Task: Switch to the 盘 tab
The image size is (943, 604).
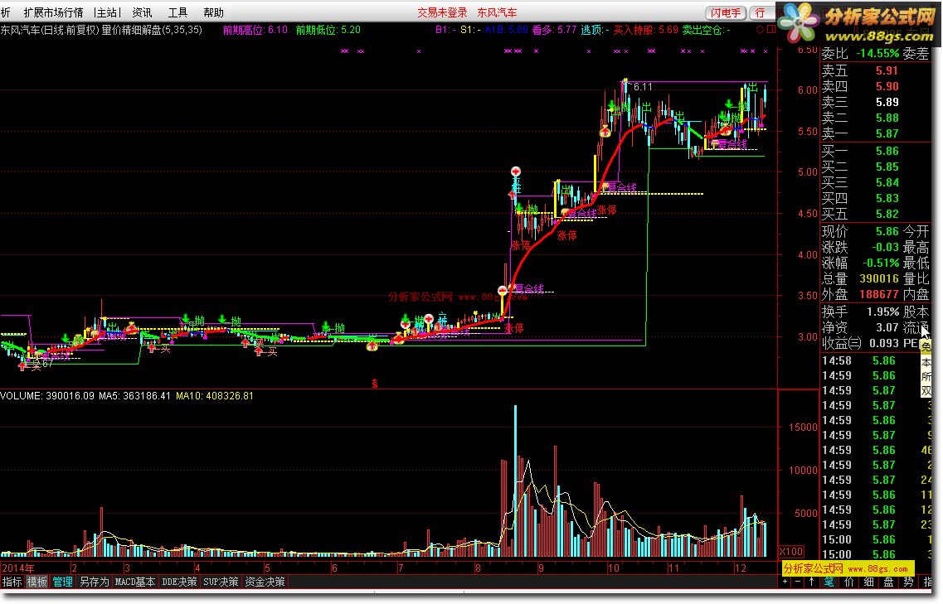Action: [x=889, y=582]
